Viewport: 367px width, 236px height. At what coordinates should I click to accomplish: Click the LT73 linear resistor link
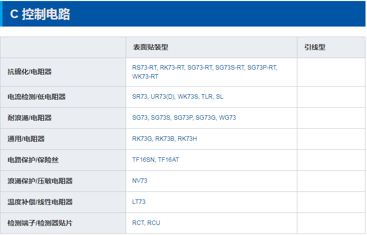click(139, 202)
